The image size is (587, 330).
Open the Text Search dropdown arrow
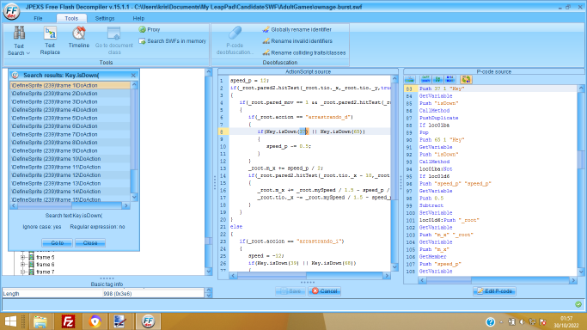tap(28, 53)
